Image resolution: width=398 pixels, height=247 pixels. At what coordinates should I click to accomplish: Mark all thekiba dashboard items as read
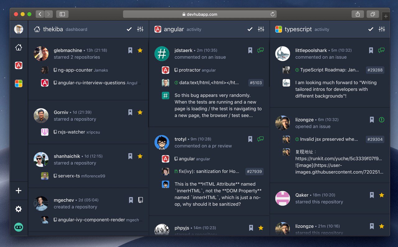click(x=129, y=29)
